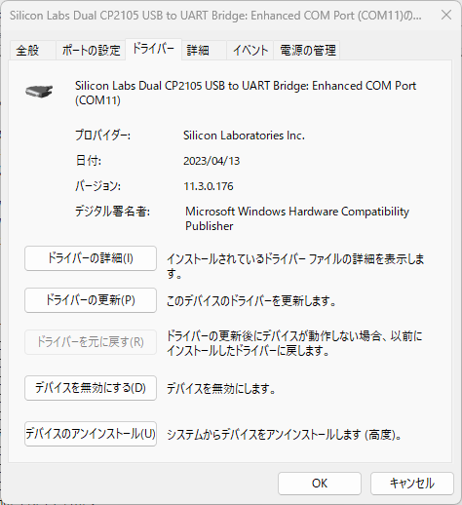Click the デジタル署名者: label

112,212
